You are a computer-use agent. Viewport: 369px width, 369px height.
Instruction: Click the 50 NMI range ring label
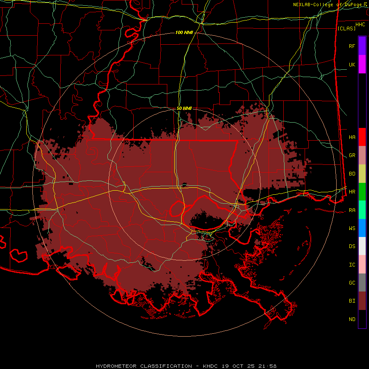pyautogui.click(x=184, y=108)
